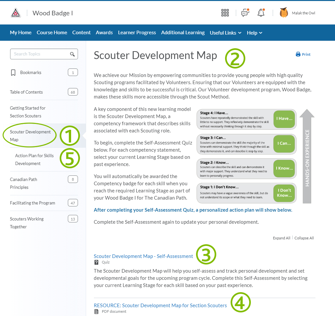Click the green I Don't Know... label
Screen dimensions: 335x316
pos(284,193)
